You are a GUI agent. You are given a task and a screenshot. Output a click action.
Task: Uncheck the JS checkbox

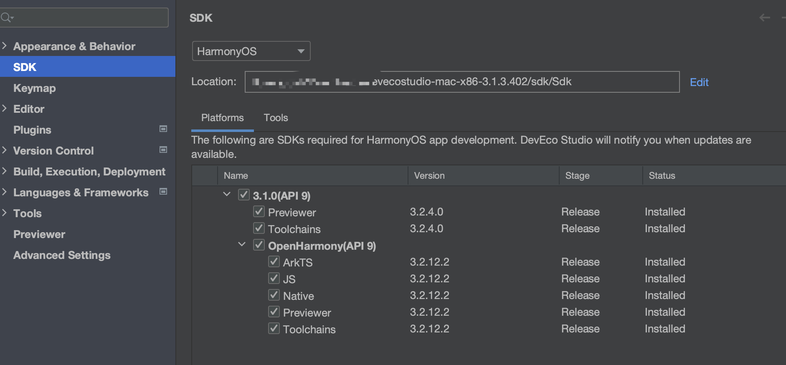274,278
